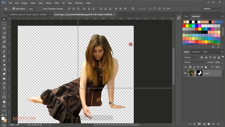Select the Clone Stamp tool

coord(4,56)
